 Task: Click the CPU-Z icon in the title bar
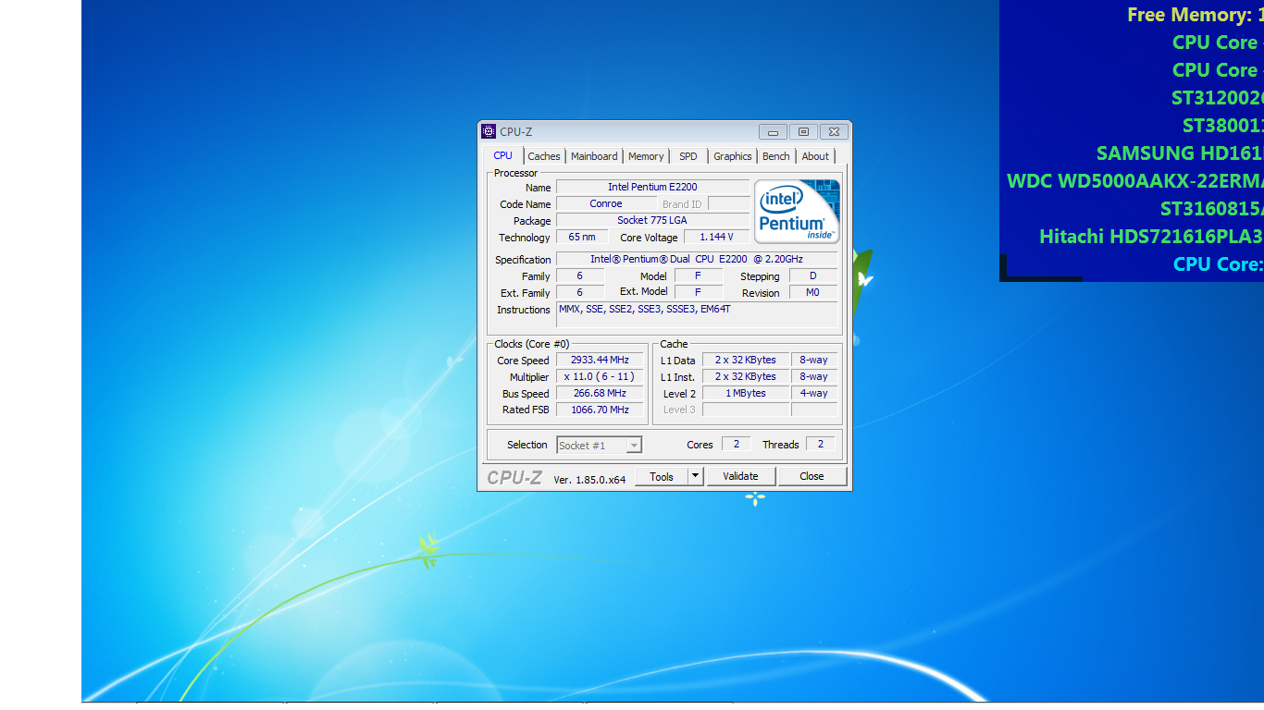(489, 131)
